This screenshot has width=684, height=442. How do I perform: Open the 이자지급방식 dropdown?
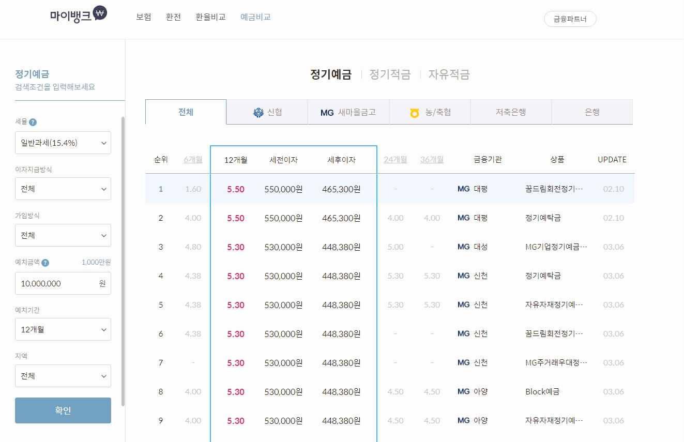[63, 189]
